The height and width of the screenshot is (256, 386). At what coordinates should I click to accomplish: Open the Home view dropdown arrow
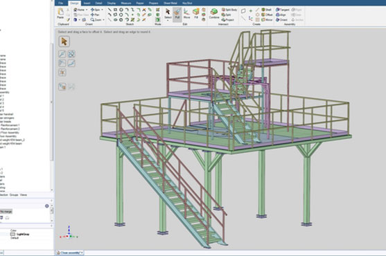tap(87, 10)
